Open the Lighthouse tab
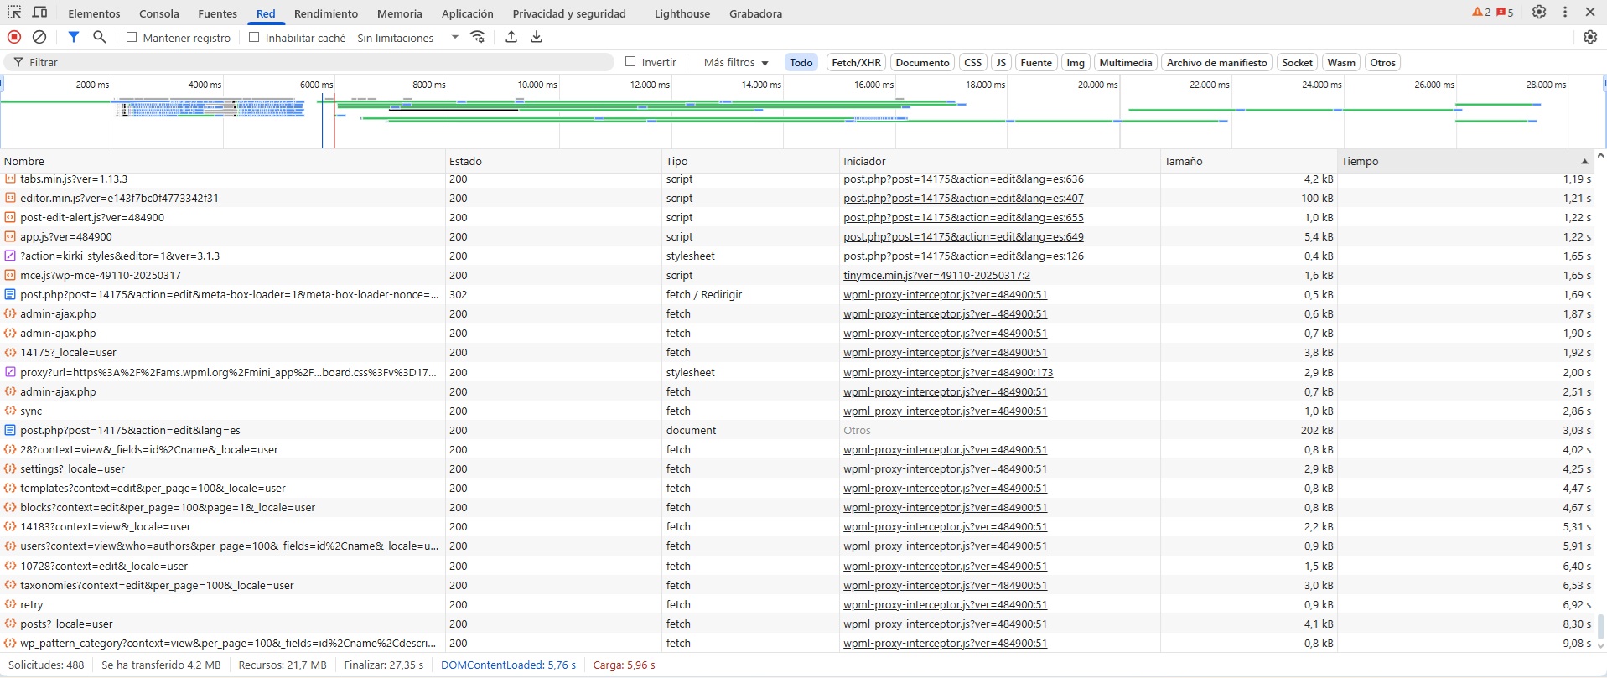Viewport: 1607px width, 678px height. tap(682, 13)
